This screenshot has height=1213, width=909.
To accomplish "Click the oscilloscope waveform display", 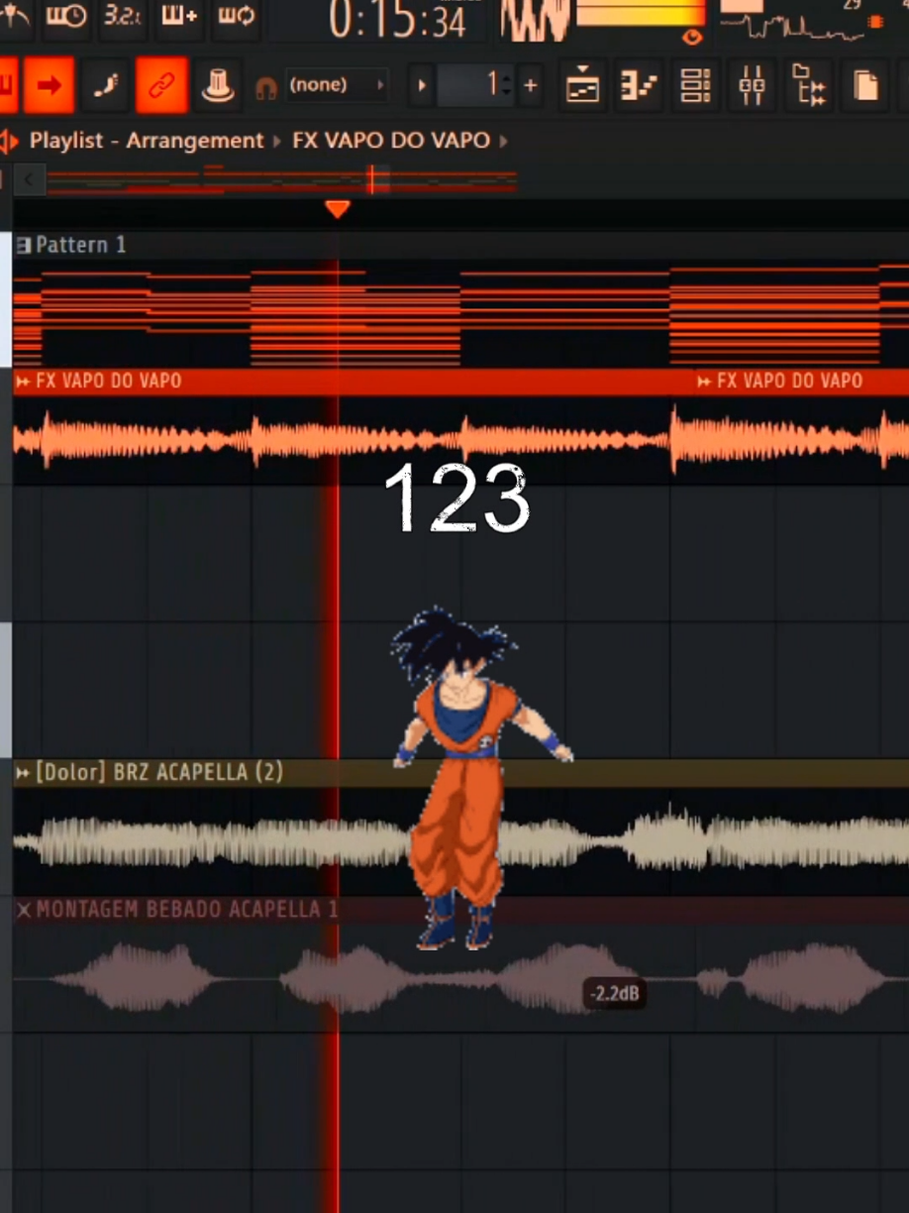I will [x=536, y=21].
